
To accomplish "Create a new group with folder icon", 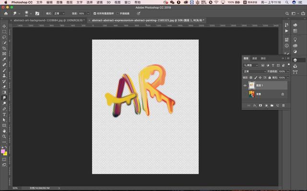I will pyautogui.click(x=272, y=106).
